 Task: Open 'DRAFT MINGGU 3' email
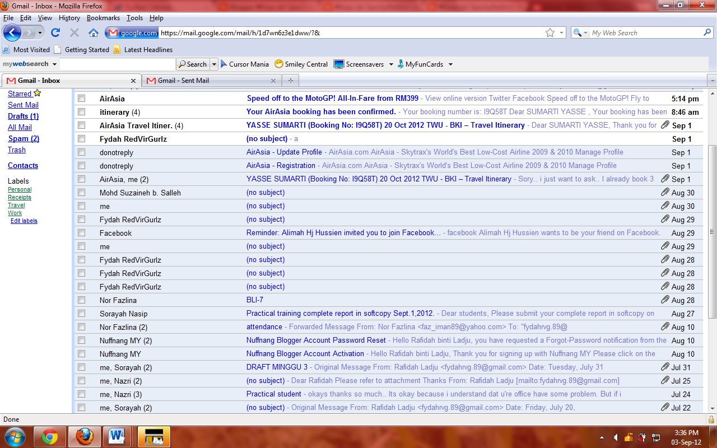[x=277, y=367]
